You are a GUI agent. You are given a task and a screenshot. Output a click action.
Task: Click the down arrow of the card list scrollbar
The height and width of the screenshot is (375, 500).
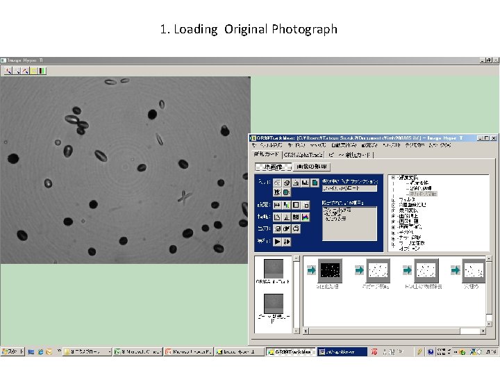[x=297, y=331]
